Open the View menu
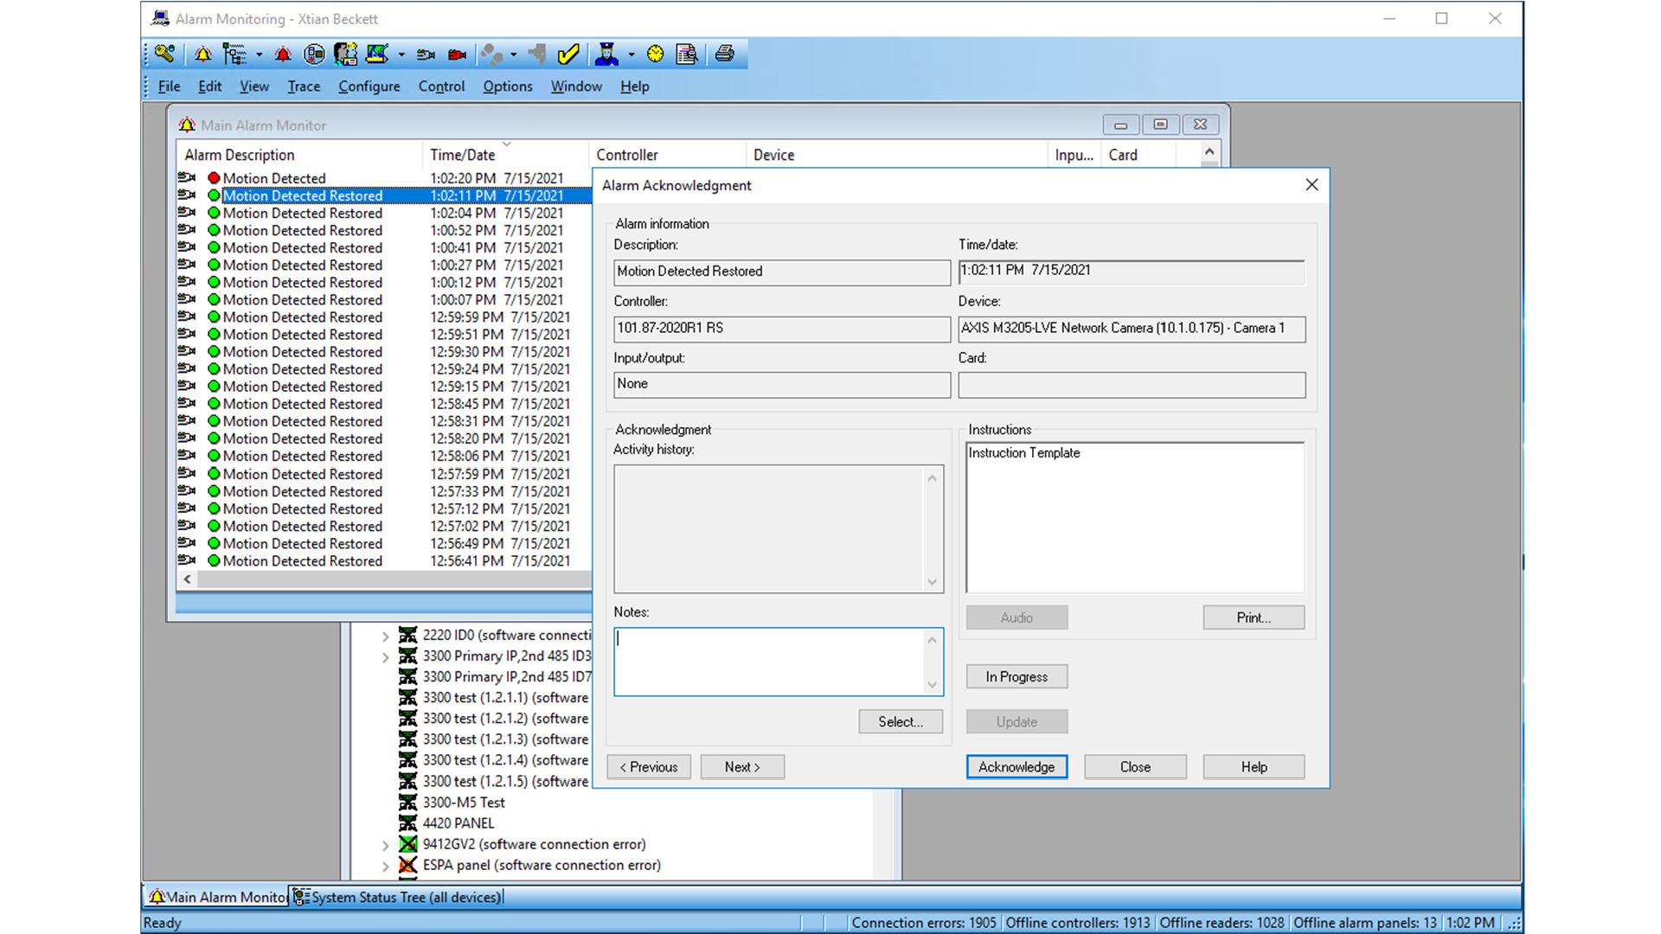Viewport: 1661px width, 934px height. pos(254,86)
